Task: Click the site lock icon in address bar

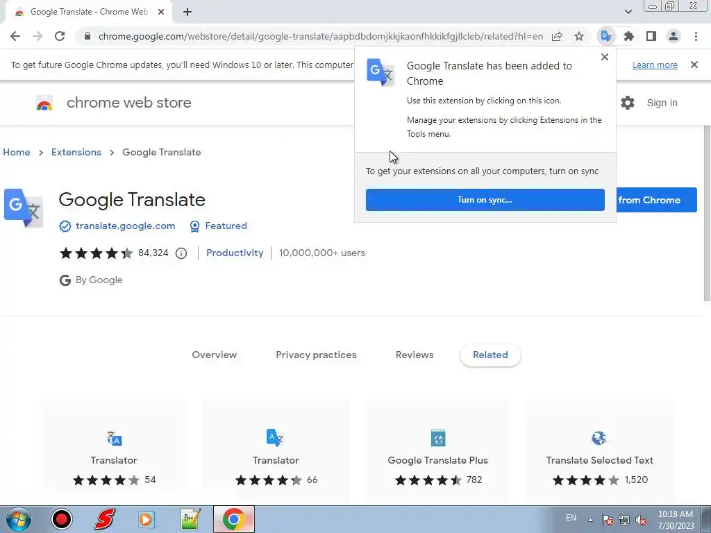Action: click(x=87, y=36)
